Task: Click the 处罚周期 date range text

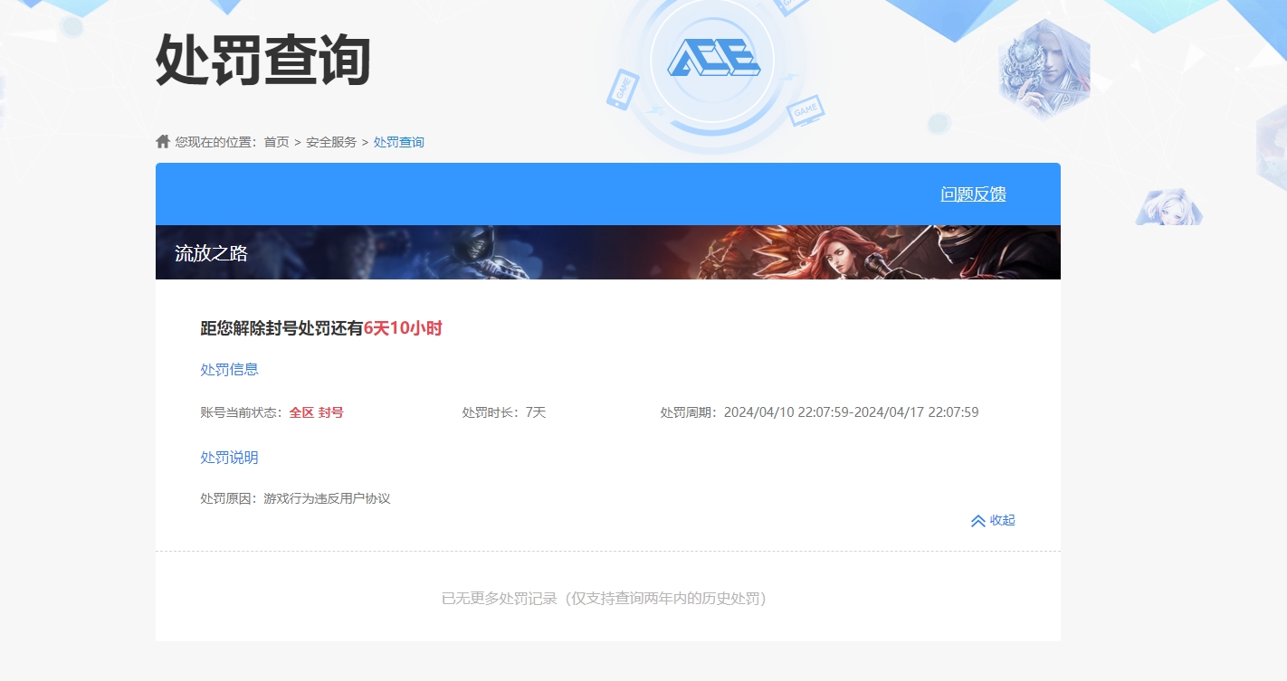Action: point(819,412)
